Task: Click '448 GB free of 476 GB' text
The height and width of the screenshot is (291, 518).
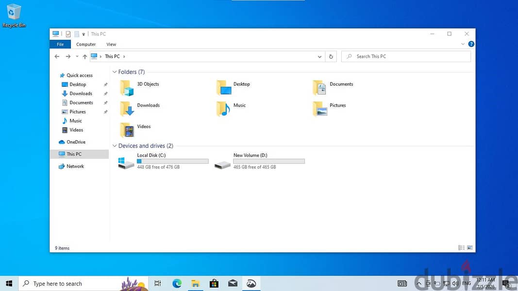Action: [158, 167]
